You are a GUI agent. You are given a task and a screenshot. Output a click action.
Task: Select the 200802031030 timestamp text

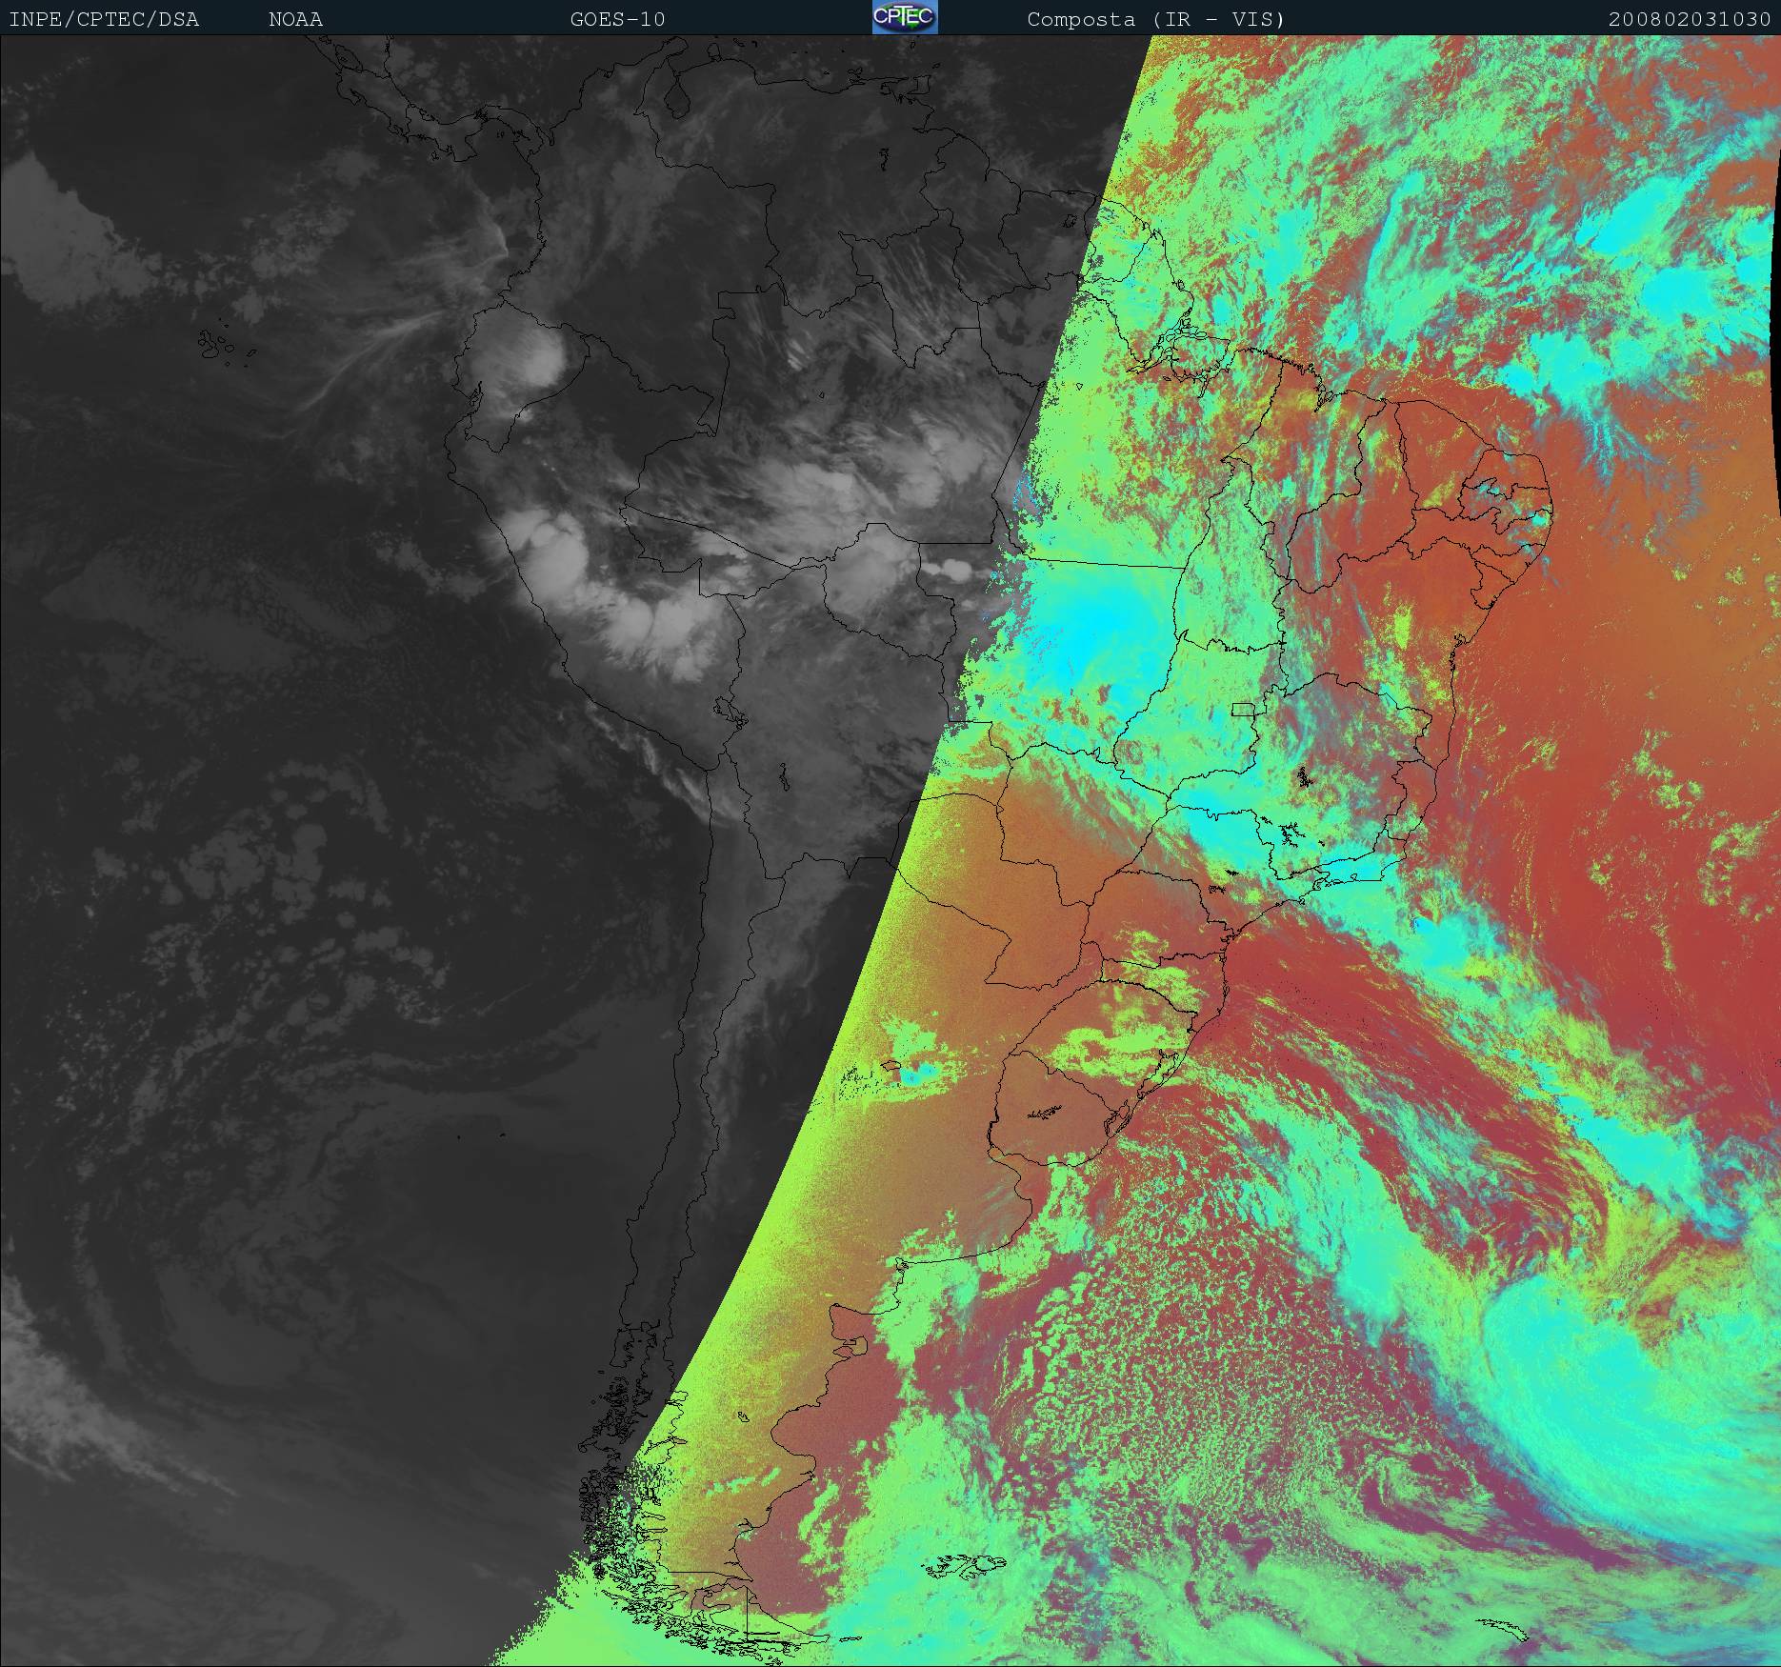(x=1689, y=19)
